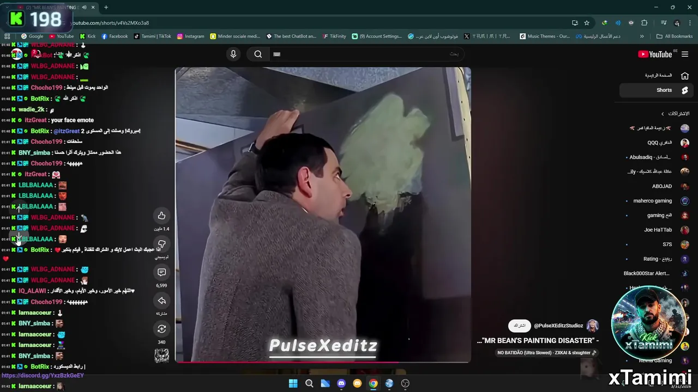Viewport: 698px width, 392px height.
Task: Open the NO BATIDÃO sound label
Action: [x=547, y=353]
